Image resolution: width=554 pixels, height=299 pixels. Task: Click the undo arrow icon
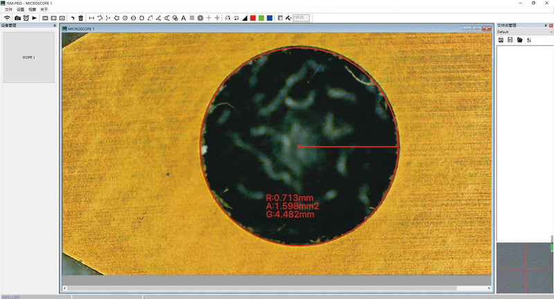73,18
